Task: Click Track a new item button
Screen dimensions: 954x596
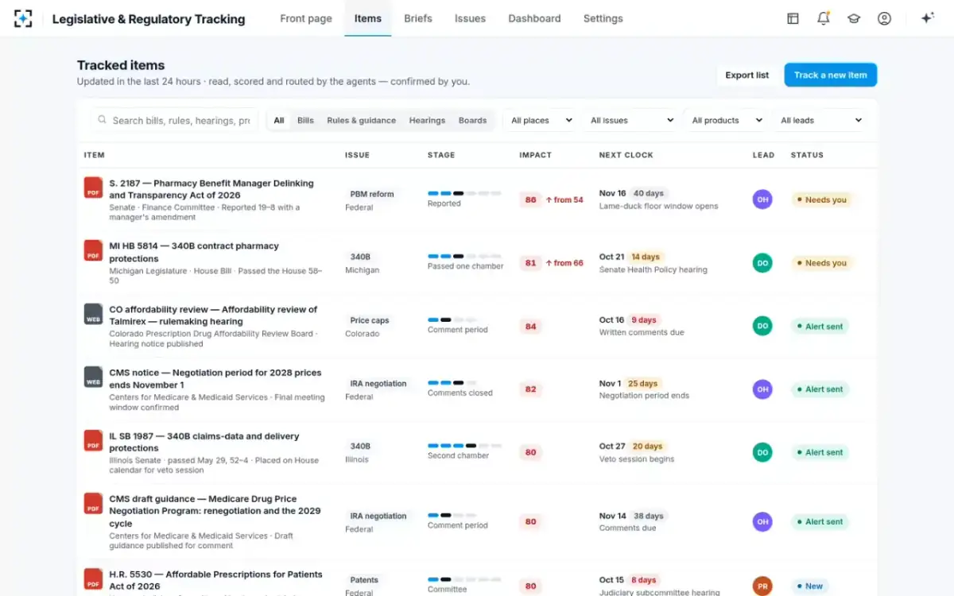Action: coord(831,75)
